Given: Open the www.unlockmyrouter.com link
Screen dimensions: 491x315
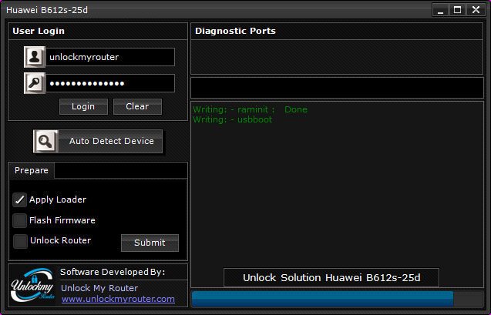Looking at the screenshot, I should [x=118, y=299].
